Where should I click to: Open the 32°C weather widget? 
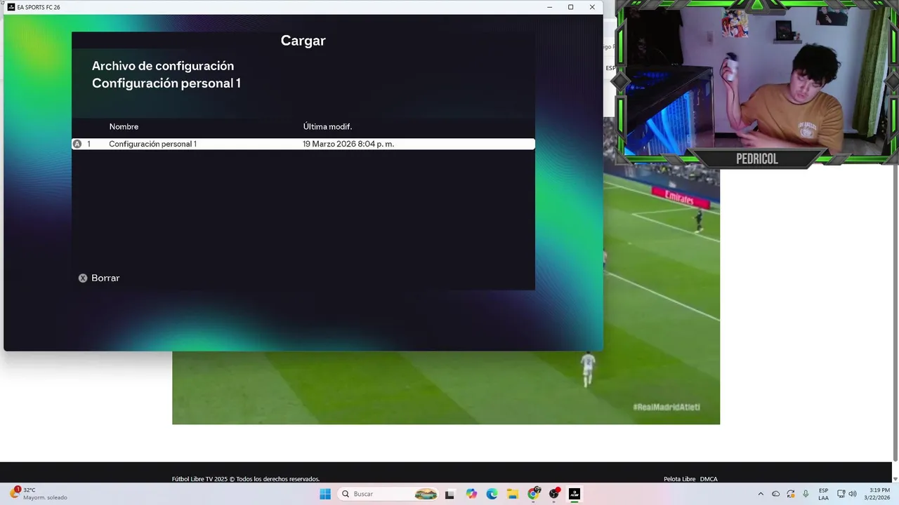(x=39, y=494)
